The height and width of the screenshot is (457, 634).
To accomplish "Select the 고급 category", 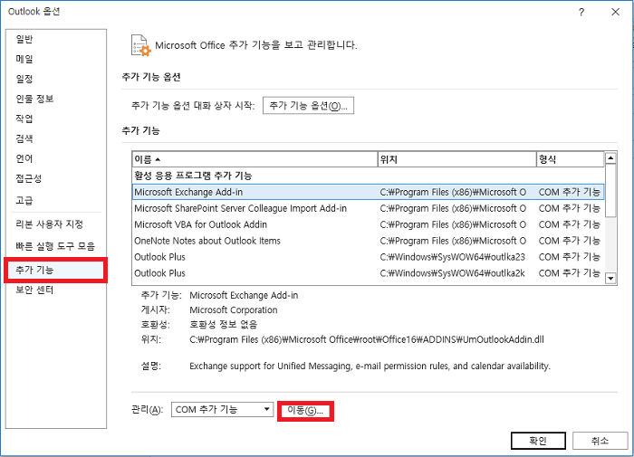I will pyautogui.click(x=24, y=200).
